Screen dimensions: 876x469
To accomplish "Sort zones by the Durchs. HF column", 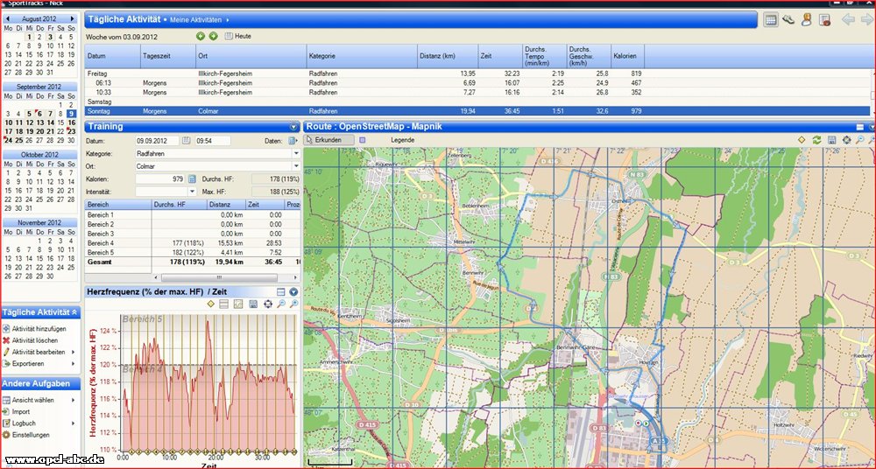I will point(179,205).
